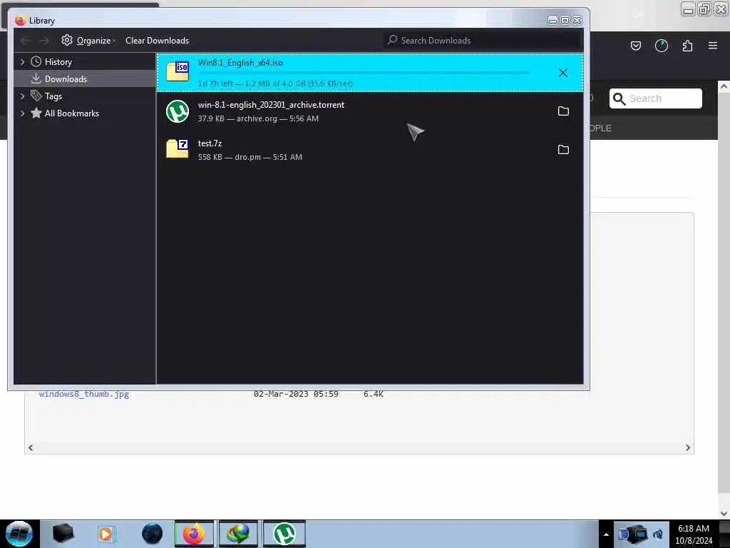The width and height of the screenshot is (730, 548).
Task: Click page scrollbar up arrow
Action: click(x=724, y=86)
